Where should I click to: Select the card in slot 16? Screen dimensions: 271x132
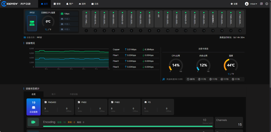coord(222,19)
